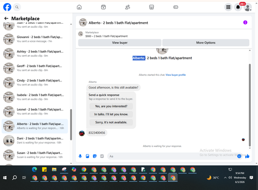The image size is (258, 190).
Task: Click the purple conversation information icon
Action: coord(245,23)
